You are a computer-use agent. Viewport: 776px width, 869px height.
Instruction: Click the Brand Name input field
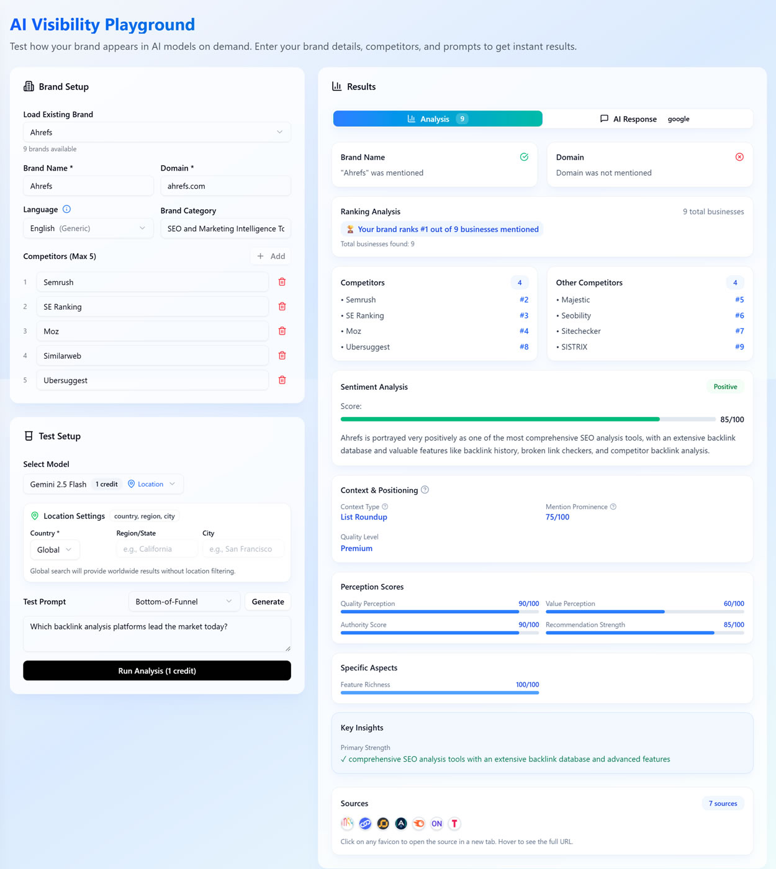(x=88, y=186)
